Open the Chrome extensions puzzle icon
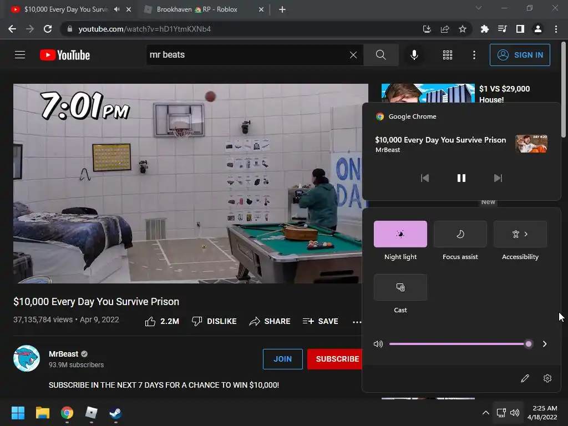The image size is (568, 426). (x=484, y=29)
